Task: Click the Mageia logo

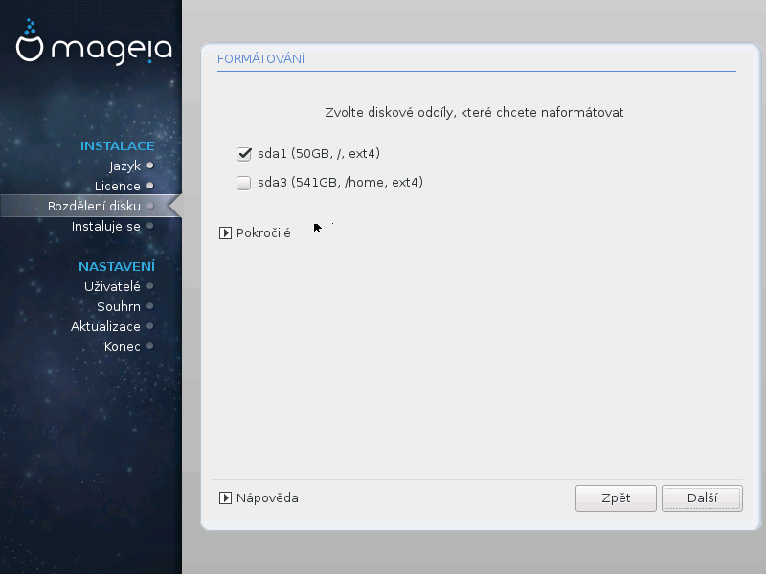Action: 94,42
